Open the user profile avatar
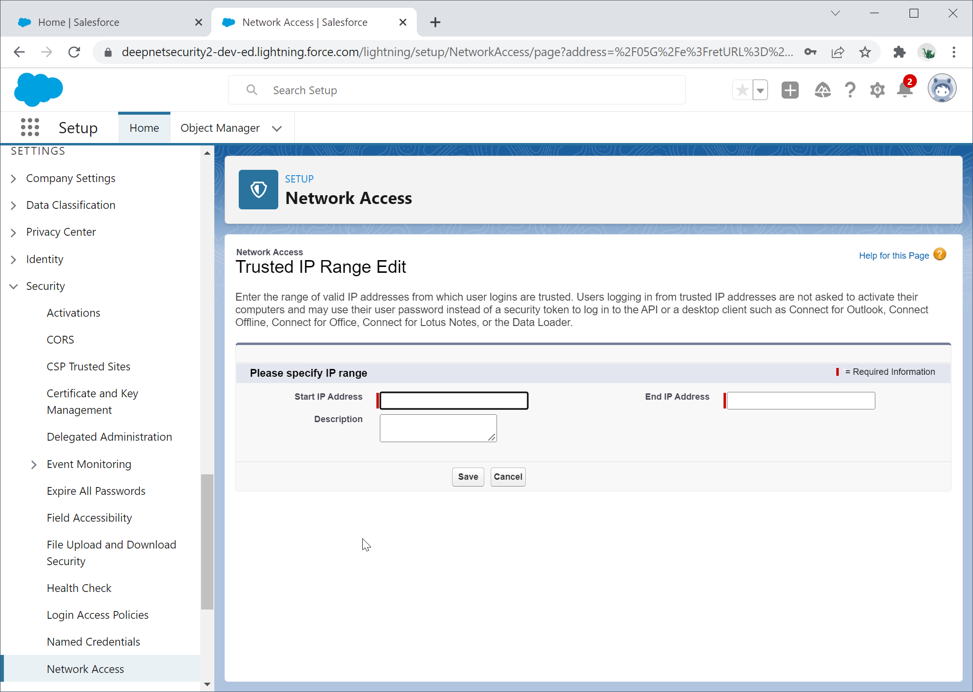This screenshot has height=692, width=973. coord(941,89)
